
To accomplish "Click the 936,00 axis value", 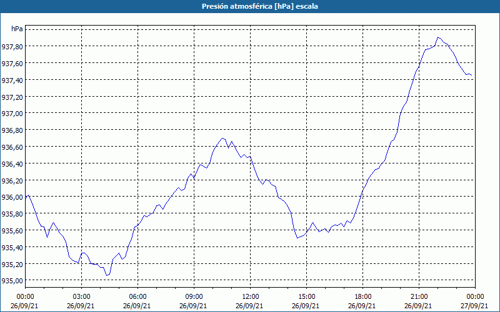I will [x=12, y=197].
